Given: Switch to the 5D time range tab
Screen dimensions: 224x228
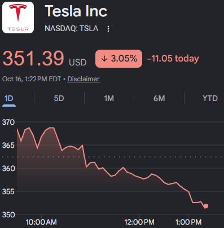Looking at the screenshot, I should click(59, 98).
